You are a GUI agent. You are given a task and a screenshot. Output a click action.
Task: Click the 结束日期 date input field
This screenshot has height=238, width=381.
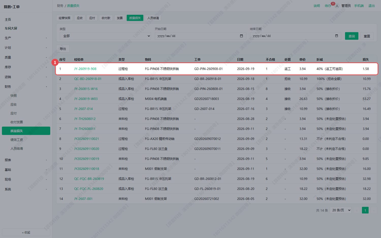pos(295,36)
